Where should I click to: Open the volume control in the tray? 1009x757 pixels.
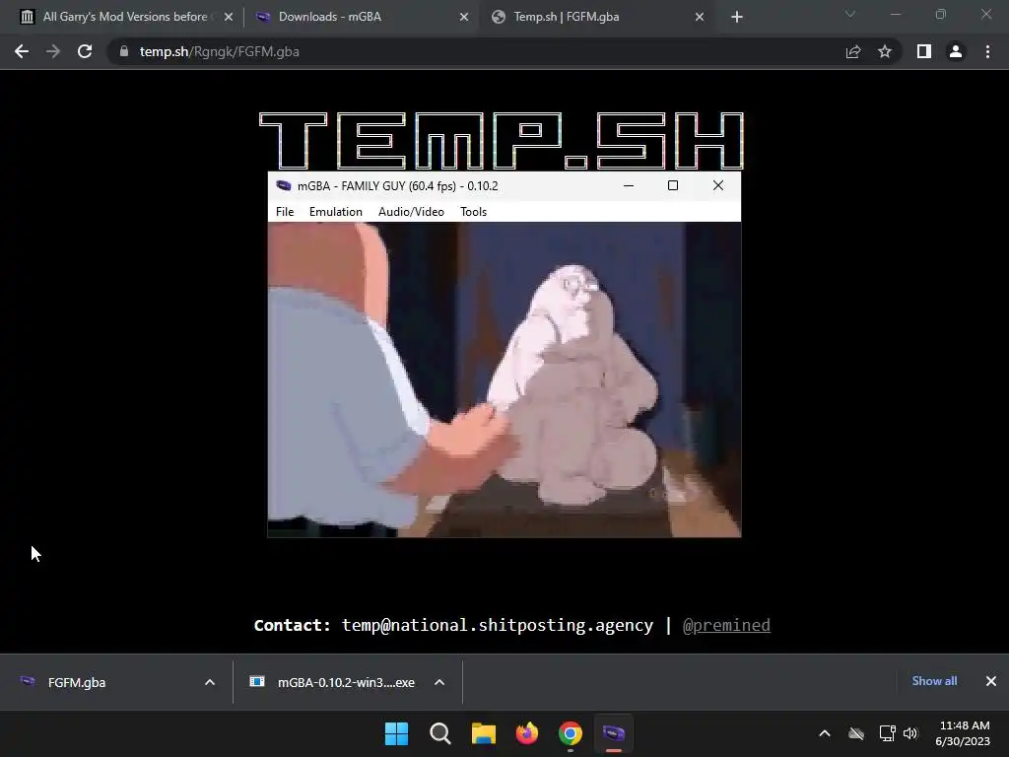(910, 733)
